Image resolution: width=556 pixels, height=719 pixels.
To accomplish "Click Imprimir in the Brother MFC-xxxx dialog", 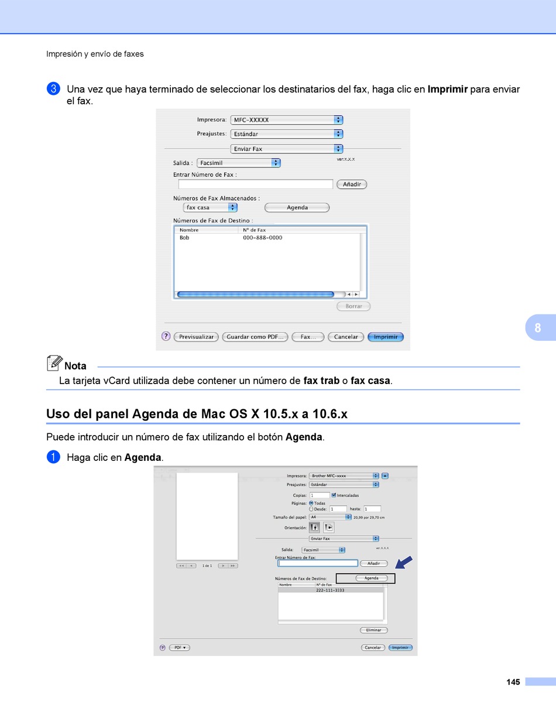I will tap(400, 648).
